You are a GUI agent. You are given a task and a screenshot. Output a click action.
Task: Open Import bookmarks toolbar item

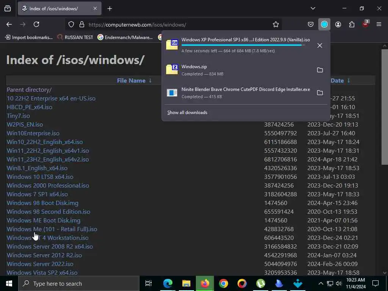29,38
